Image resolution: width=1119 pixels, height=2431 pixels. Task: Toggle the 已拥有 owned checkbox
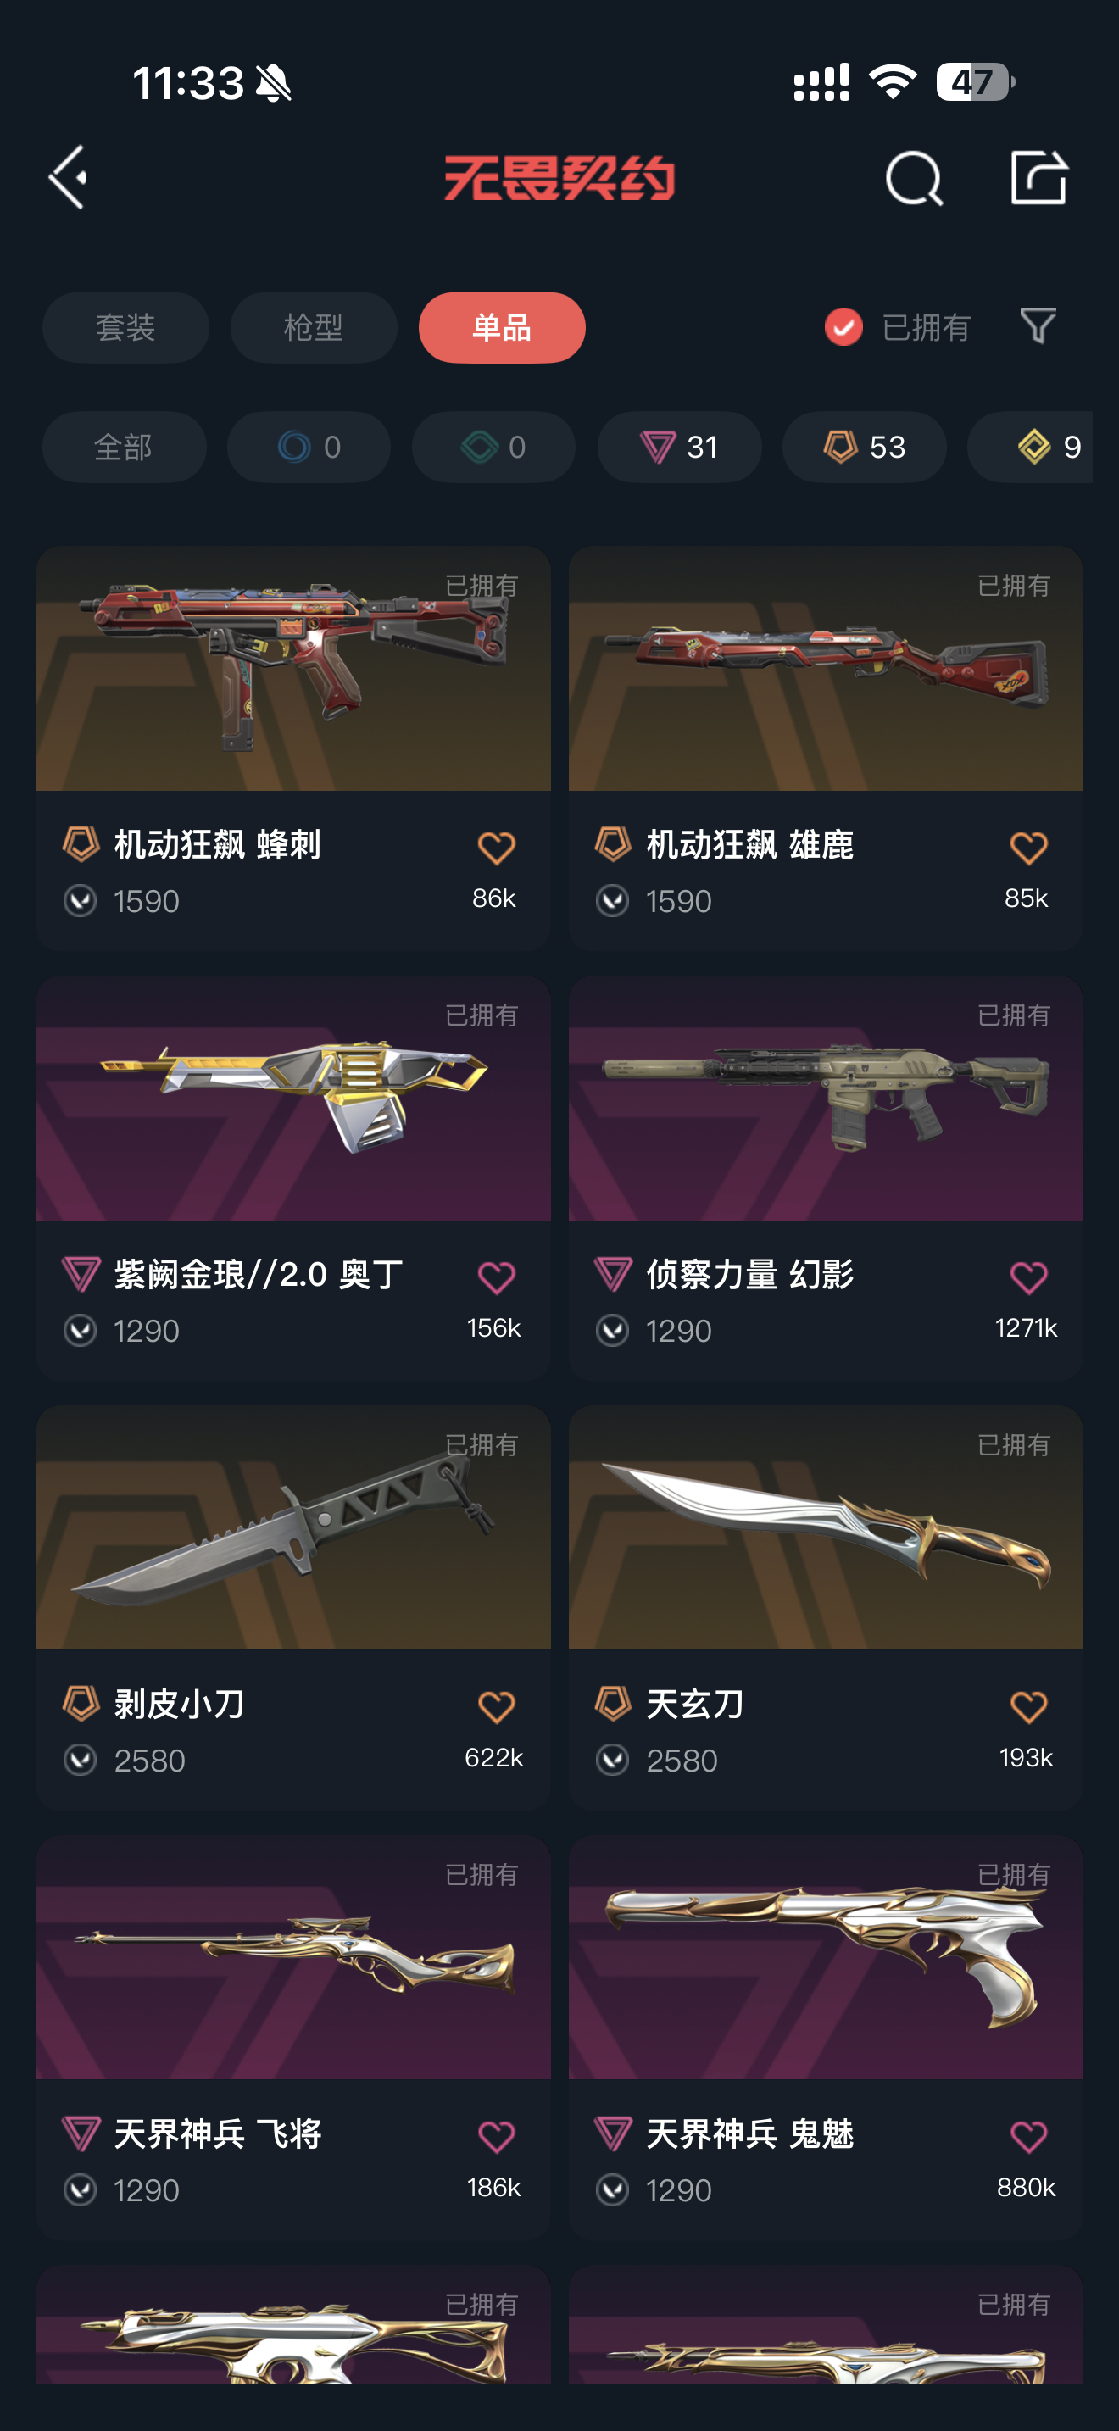[x=843, y=327]
